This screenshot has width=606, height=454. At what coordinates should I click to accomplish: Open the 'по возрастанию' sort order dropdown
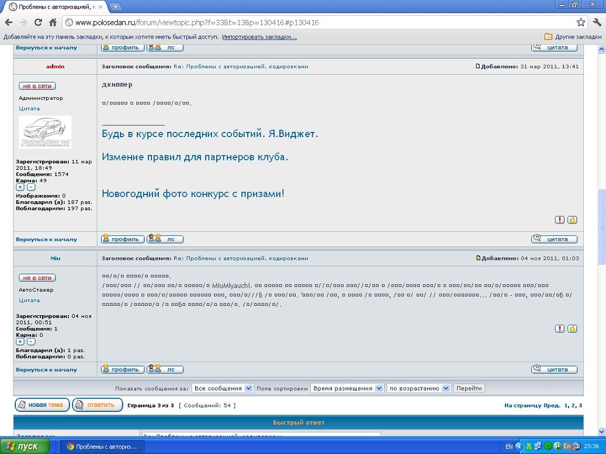pos(418,388)
